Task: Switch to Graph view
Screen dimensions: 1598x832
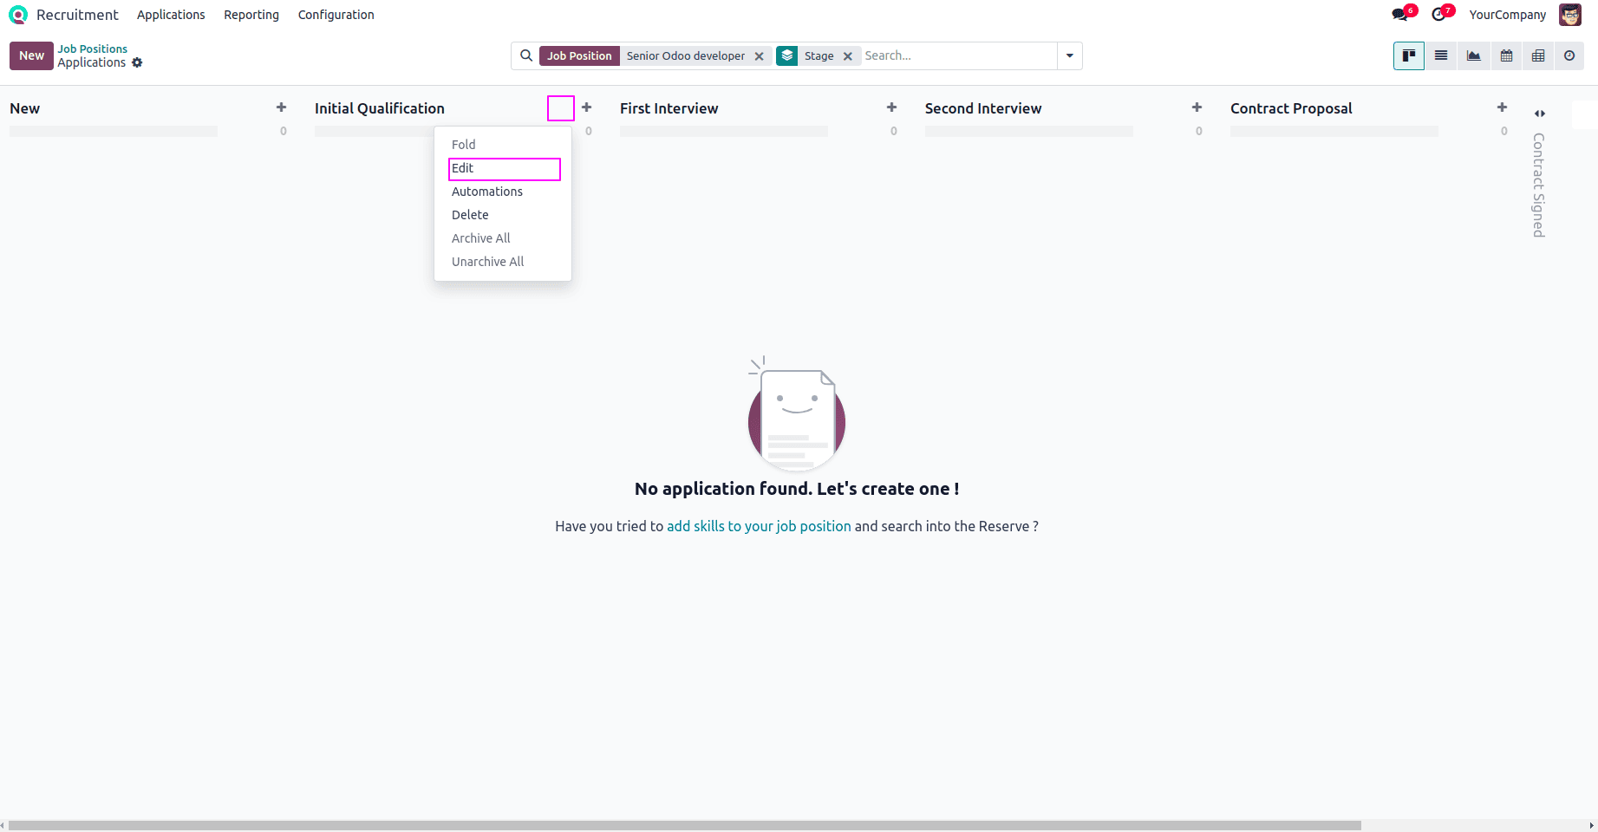Action: (1474, 55)
